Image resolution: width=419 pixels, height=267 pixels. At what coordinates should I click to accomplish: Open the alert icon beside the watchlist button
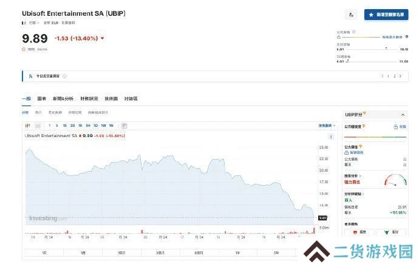pos(351,15)
